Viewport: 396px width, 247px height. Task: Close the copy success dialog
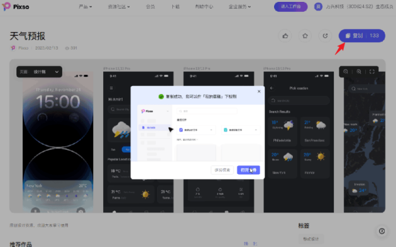[x=259, y=91]
